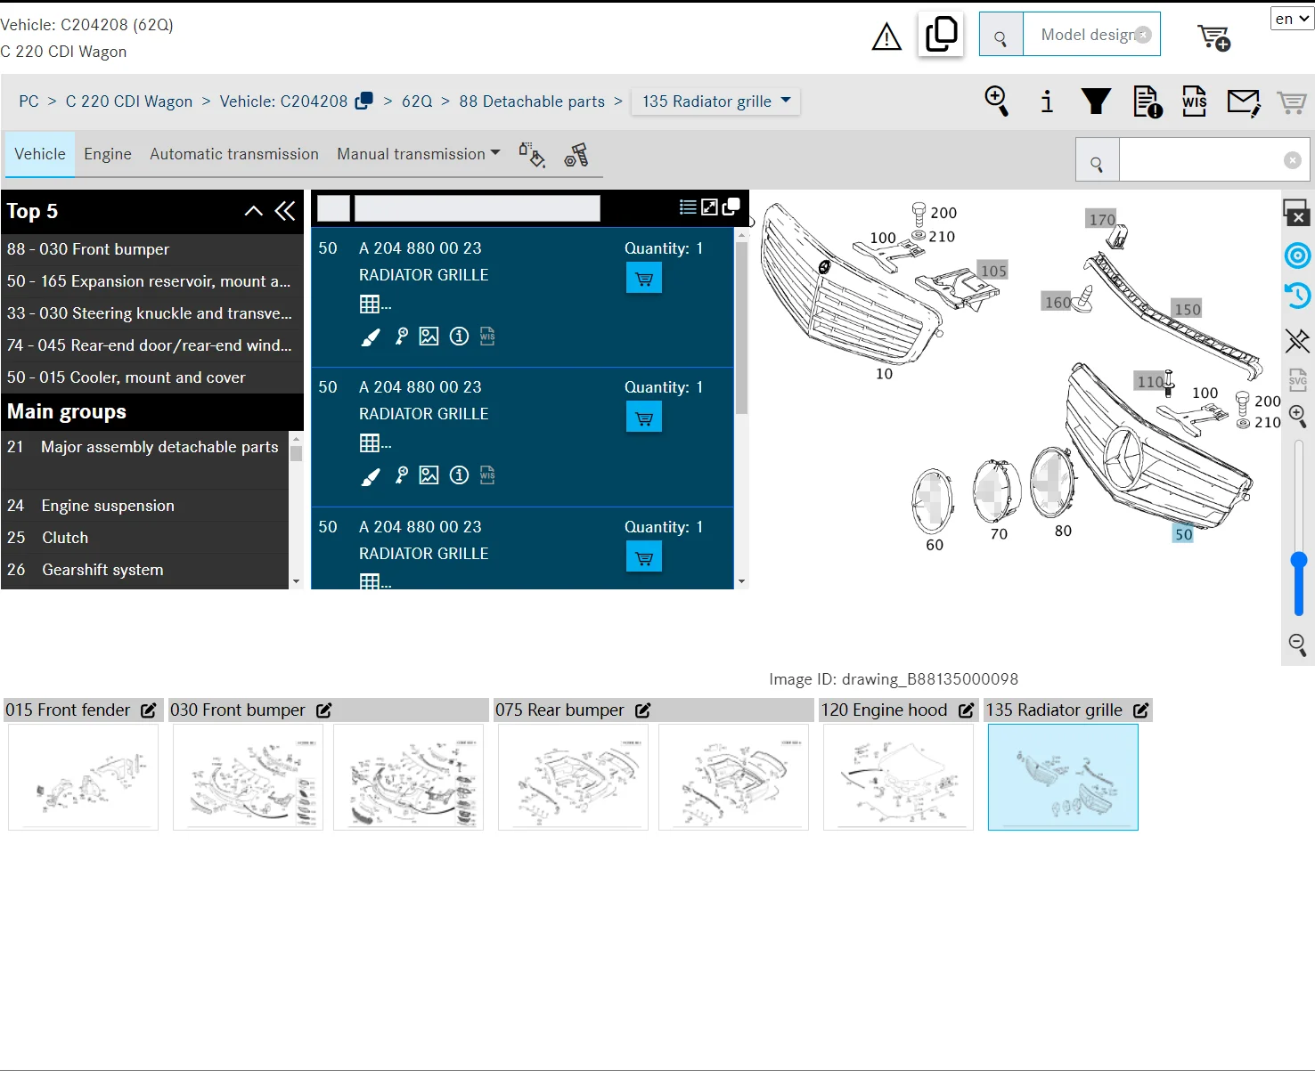The height and width of the screenshot is (1071, 1315).
Task: Open the 'en' language dropdown
Action: [x=1292, y=19]
